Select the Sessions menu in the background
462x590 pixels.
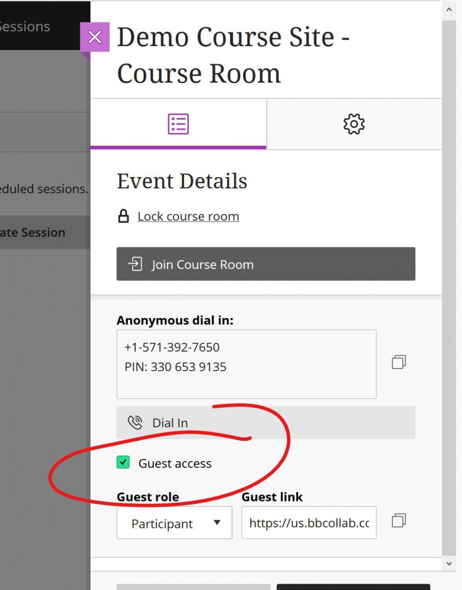[25, 26]
